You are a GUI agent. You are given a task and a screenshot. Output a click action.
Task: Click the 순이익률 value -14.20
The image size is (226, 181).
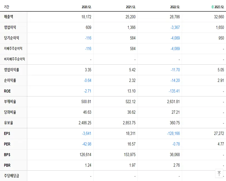point(175,80)
